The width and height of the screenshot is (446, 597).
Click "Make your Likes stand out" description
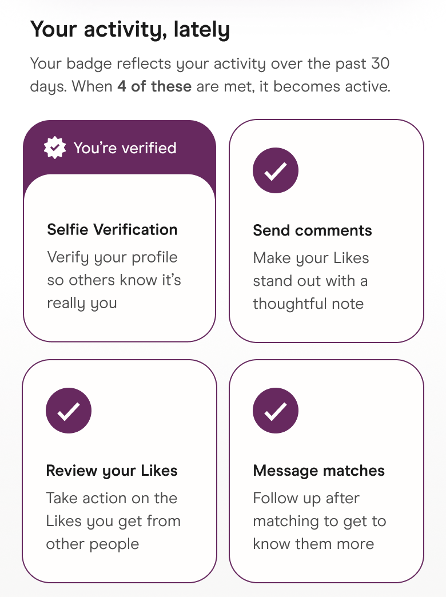tap(310, 281)
